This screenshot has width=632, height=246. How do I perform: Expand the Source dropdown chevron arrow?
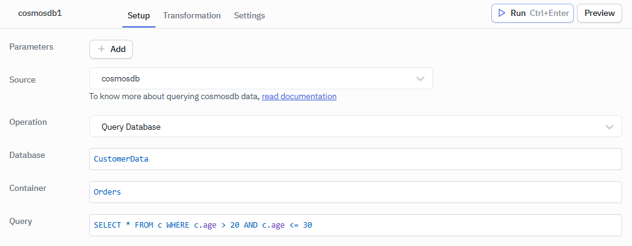coord(420,79)
